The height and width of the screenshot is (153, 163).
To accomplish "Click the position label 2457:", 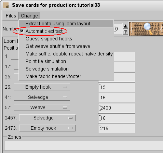I will (x=11, y=118).
